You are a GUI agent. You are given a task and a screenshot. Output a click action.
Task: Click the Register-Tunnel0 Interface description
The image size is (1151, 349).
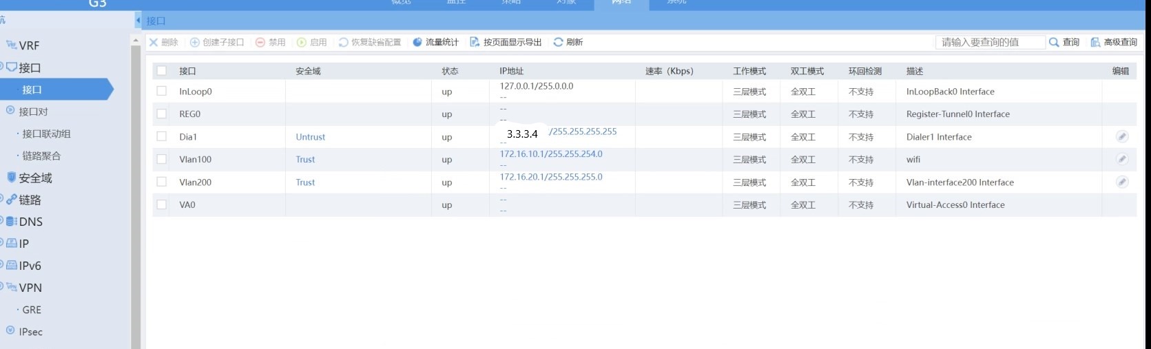[958, 114]
